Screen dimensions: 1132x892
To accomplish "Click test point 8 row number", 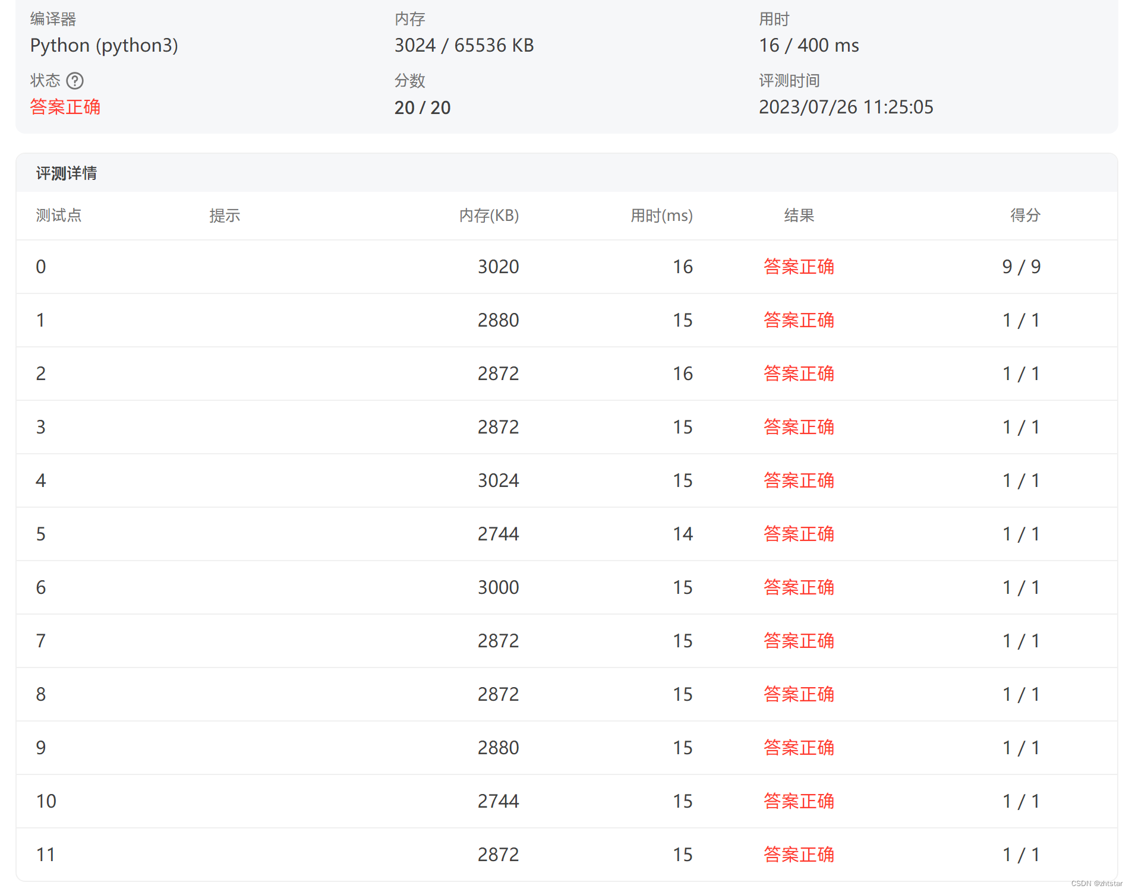I will pos(41,694).
